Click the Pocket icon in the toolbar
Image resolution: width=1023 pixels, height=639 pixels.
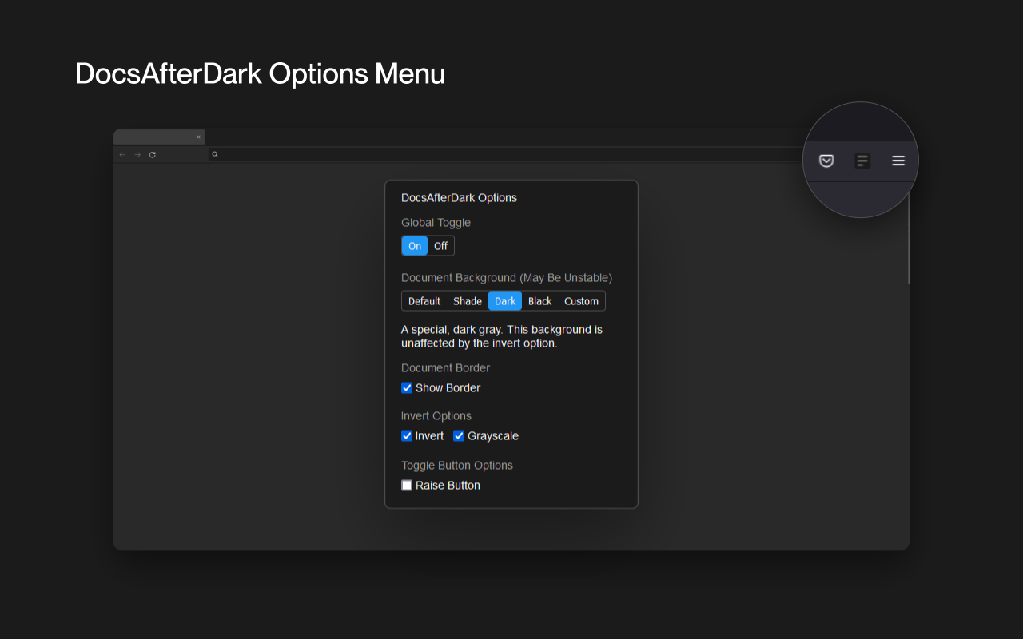[826, 160]
